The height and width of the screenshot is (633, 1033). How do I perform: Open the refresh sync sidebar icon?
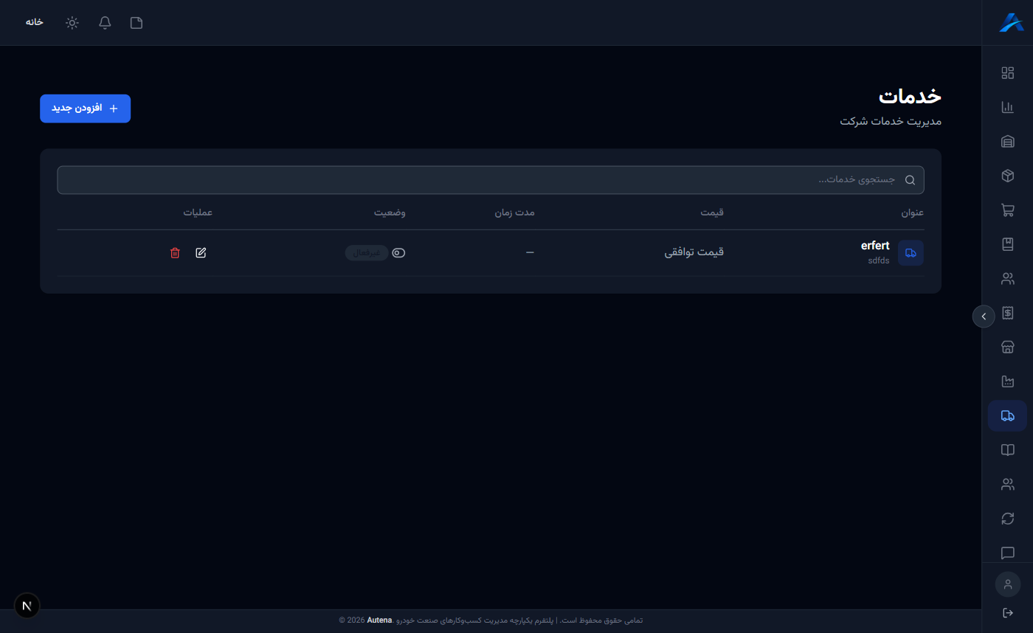point(1007,519)
